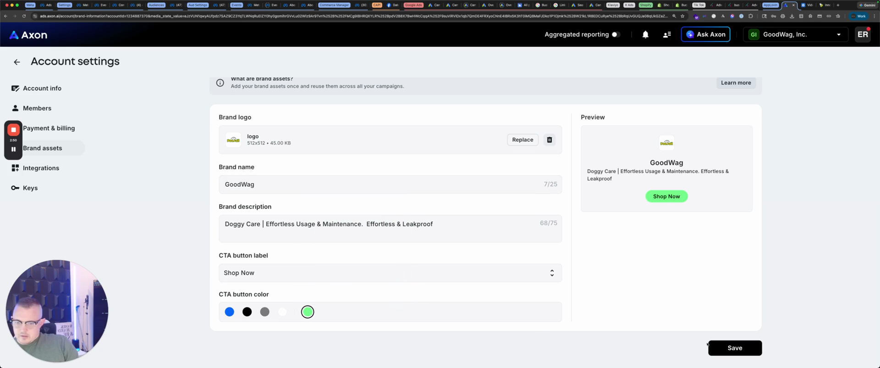Open the ER user avatar
The width and height of the screenshot is (880, 368).
pyautogui.click(x=862, y=35)
